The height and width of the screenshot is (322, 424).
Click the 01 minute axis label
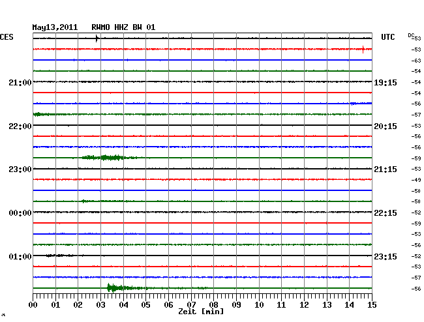[x=55, y=304]
